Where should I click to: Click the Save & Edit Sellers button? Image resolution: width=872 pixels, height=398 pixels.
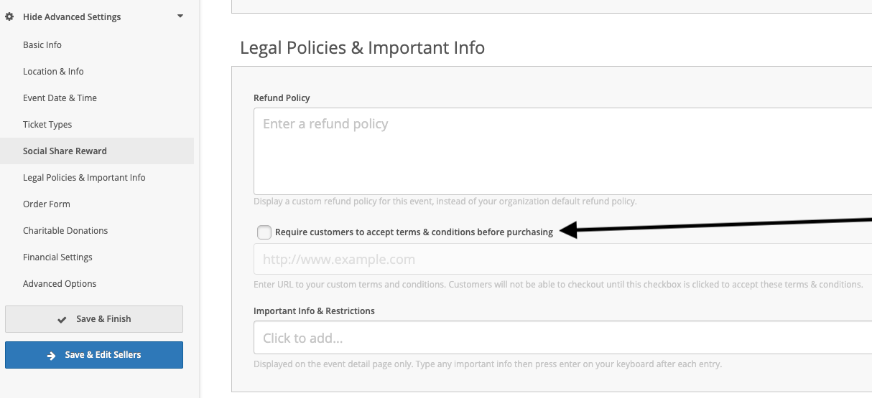[x=94, y=355]
